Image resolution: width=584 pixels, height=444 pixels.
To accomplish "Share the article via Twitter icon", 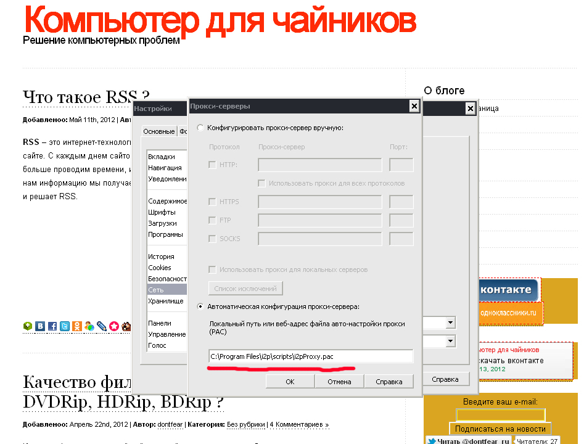I will [64, 326].
